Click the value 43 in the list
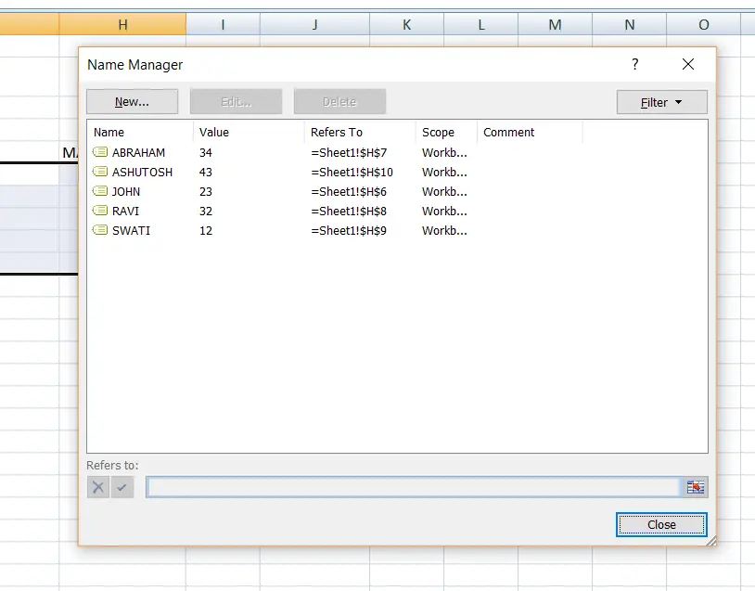This screenshot has height=591, width=755. coord(206,172)
